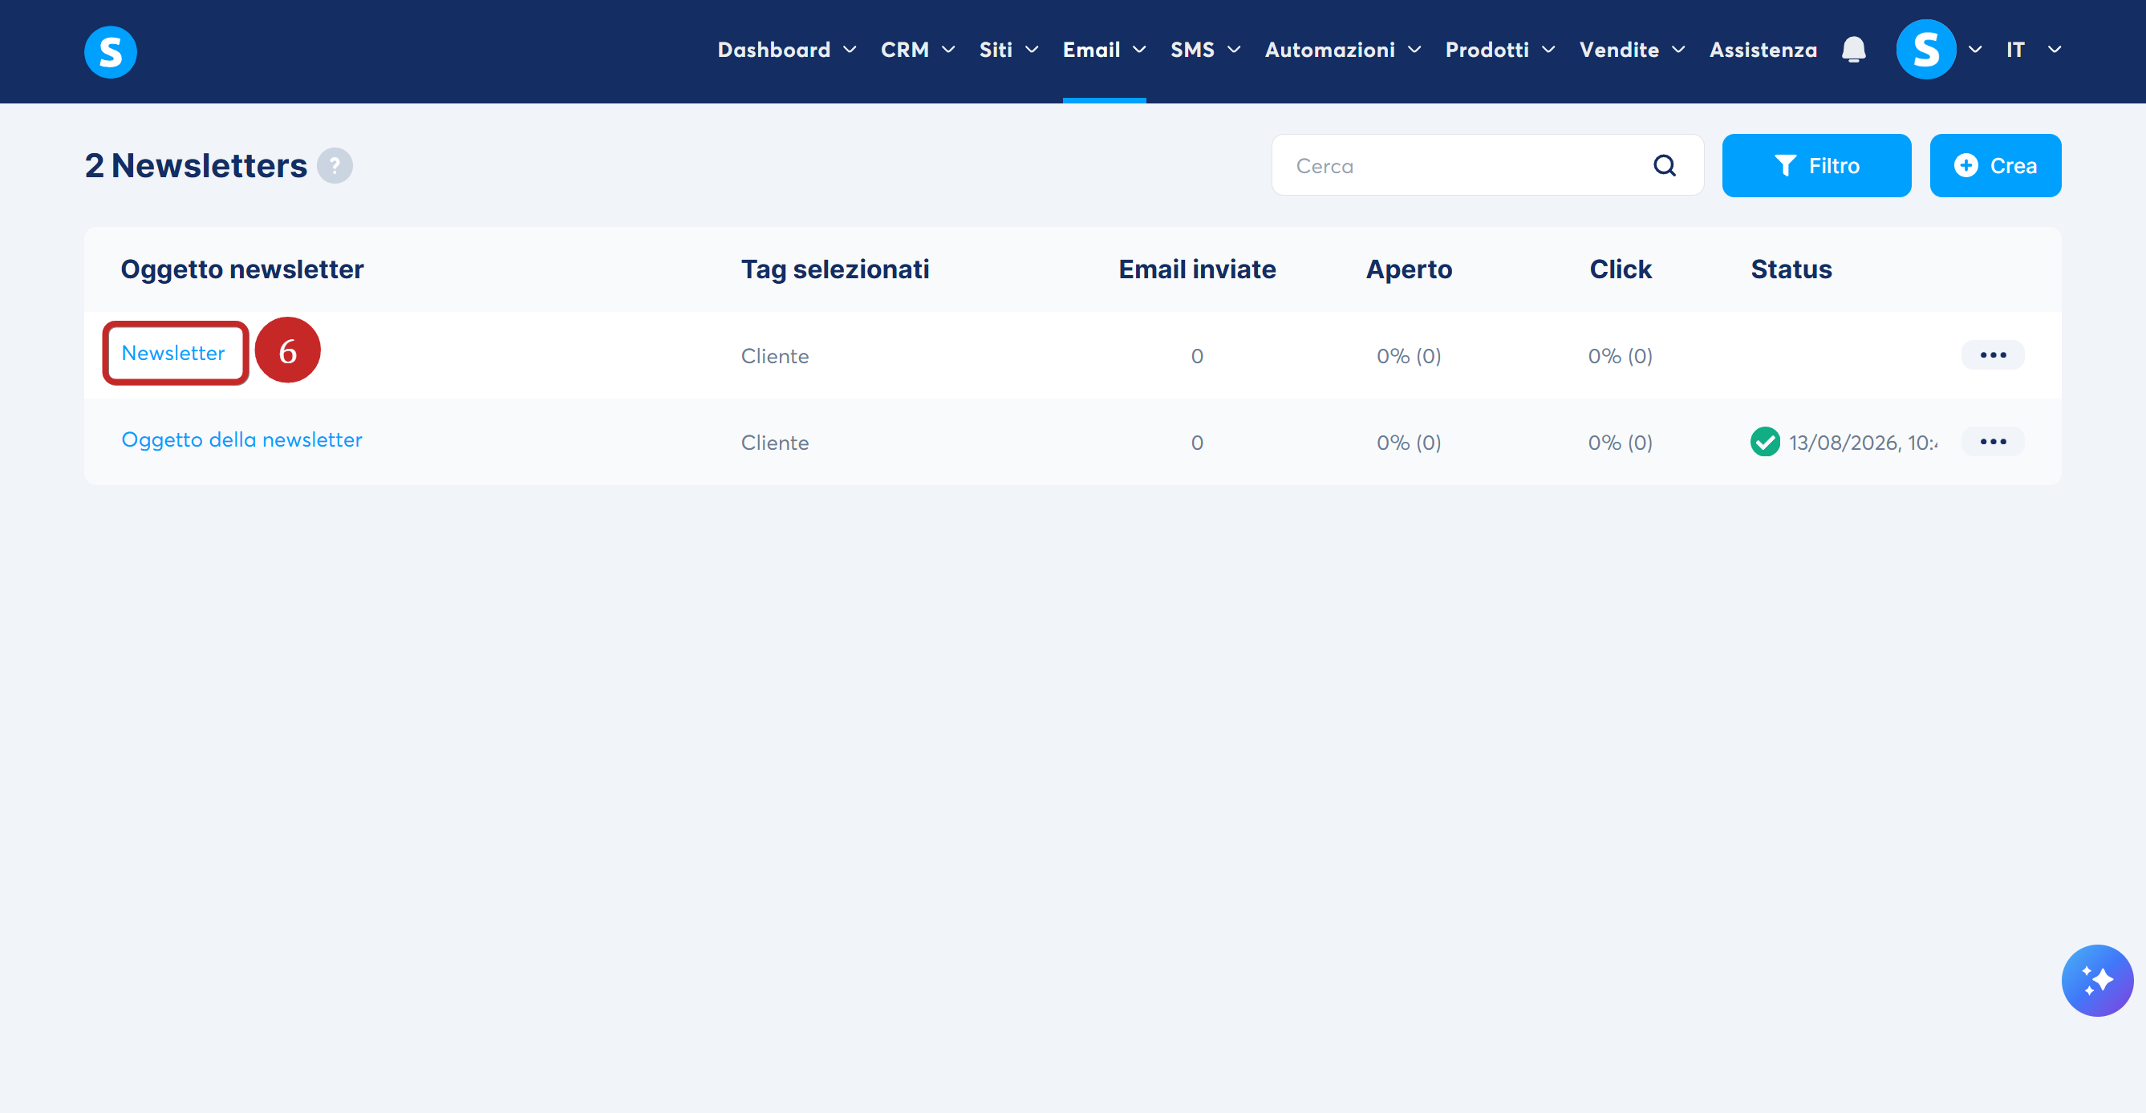Open the Oggetto della newsletter link
The width and height of the screenshot is (2146, 1113).
(x=241, y=439)
